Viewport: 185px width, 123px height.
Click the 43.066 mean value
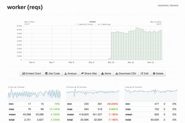40,115
